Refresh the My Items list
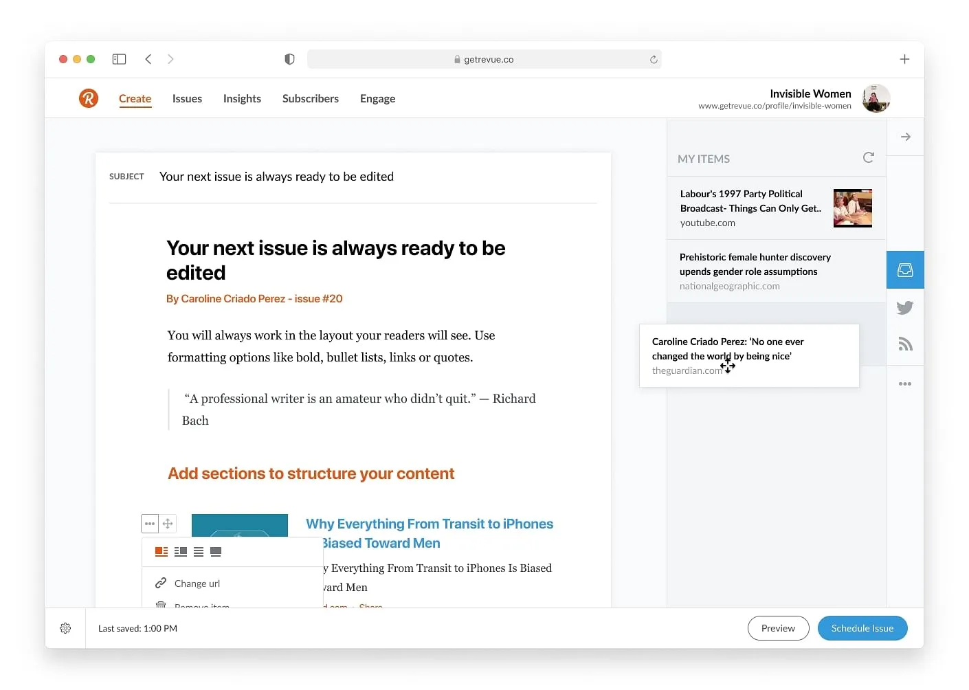Viewport: 969px width, 690px height. coord(869,157)
